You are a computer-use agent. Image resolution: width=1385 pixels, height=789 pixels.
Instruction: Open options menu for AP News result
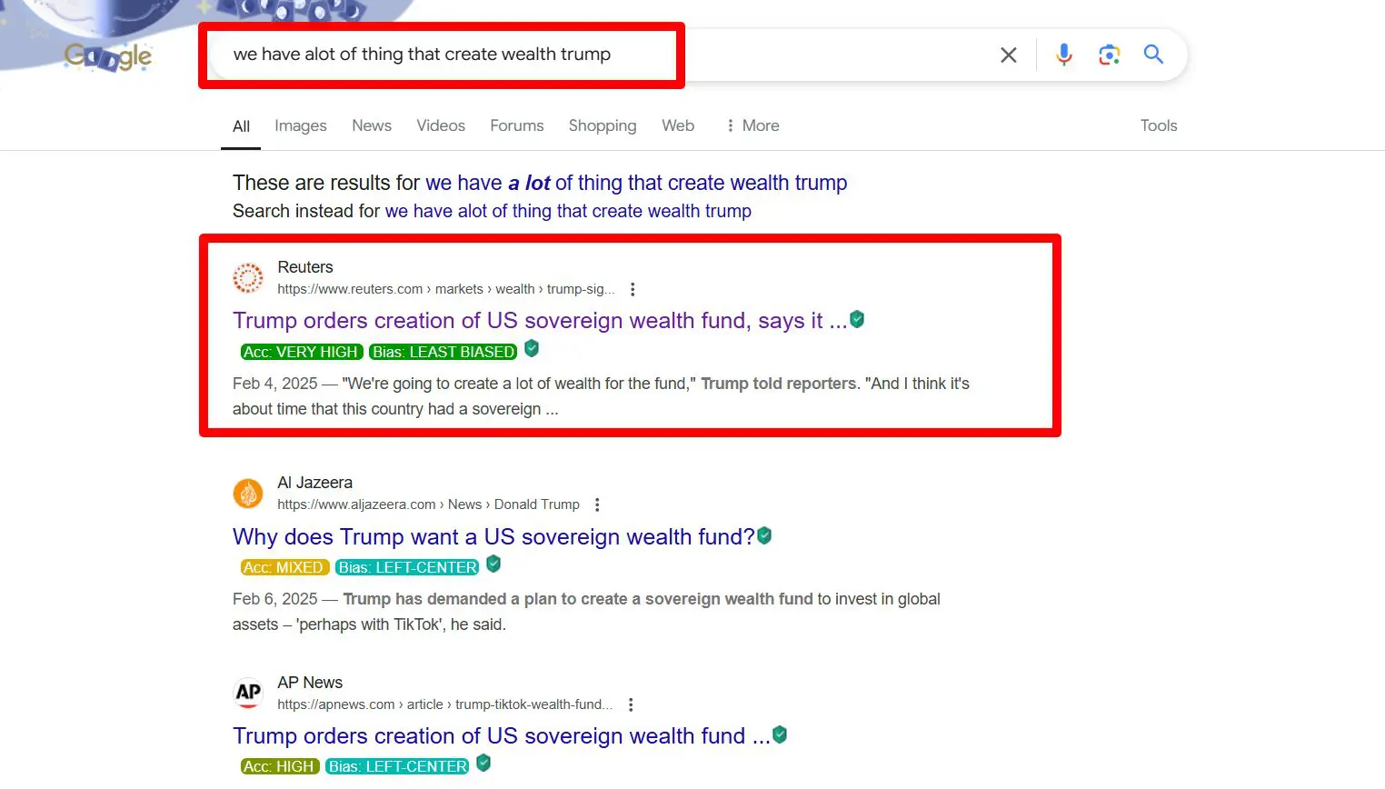point(631,704)
